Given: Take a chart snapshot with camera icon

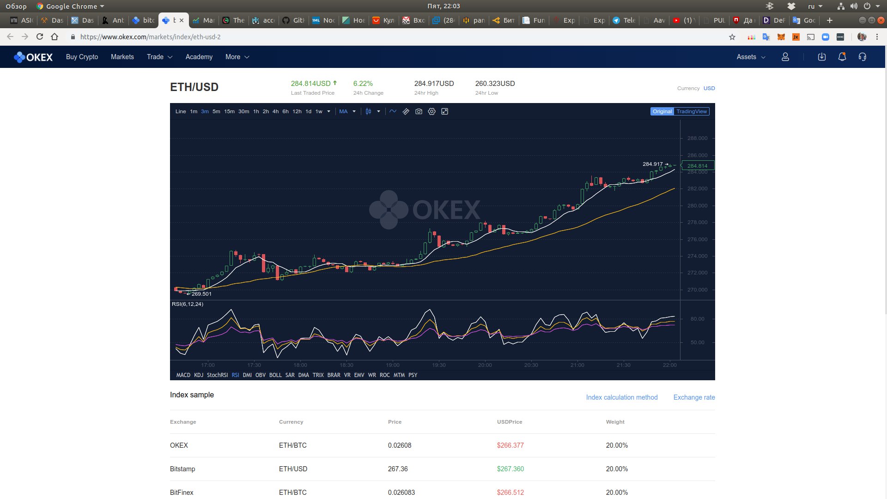Looking at the screenshot, I should [x=419, y=111].
